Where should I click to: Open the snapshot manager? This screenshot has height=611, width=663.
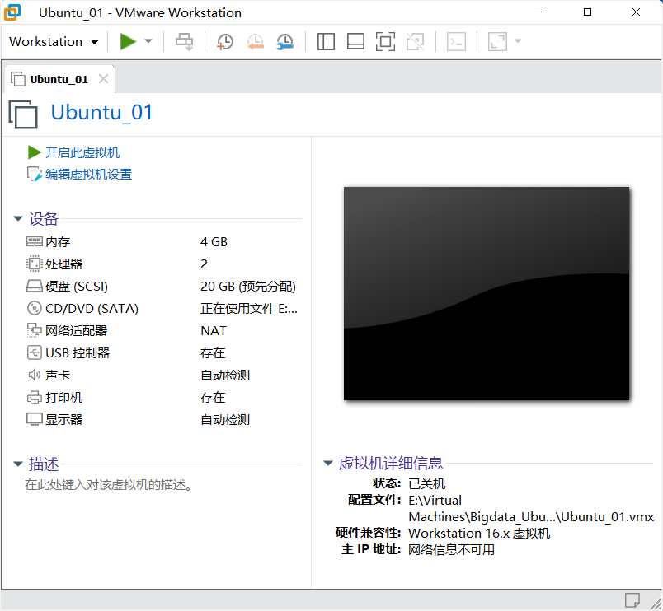[x=285, y=42]
